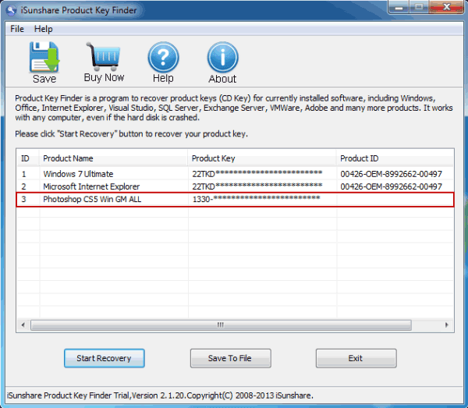This screenshot has height=408, width=468.
Task: Click the Microsoft Internet Explorer row's Product ID 00426-OEM-8992662-00497
Action: [391, 186]
